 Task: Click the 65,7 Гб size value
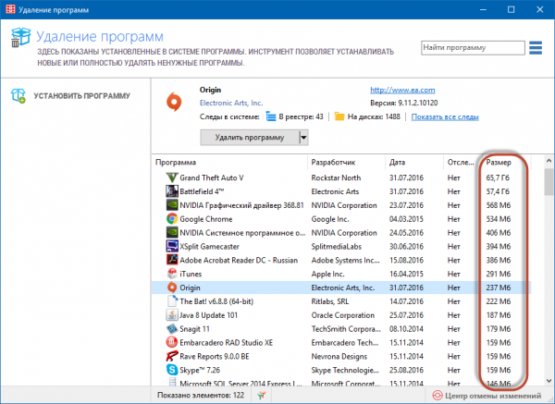(x=498, y=178)
